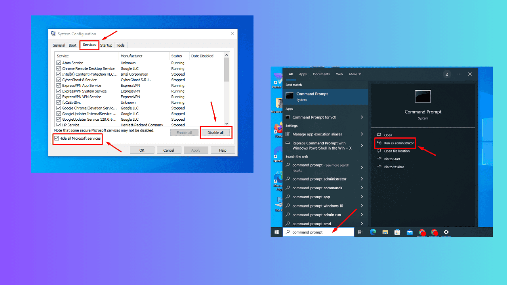The height and width of the screenshot is (285, 507).
Task: Expand chevron for Replace Command Prompt with PowerShell
Action: 362,146
